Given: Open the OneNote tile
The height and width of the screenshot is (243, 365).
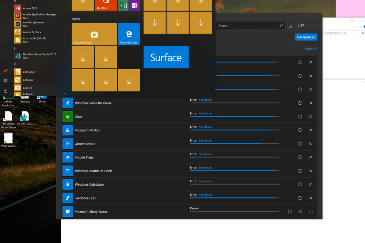Looking at the screenshot, I should (x=134, y=5).
